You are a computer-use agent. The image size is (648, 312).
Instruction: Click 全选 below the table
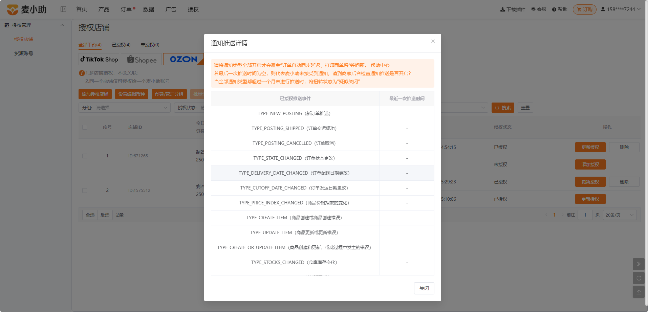coord(90,215)
